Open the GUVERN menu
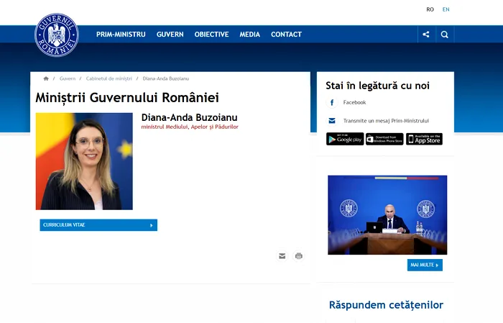This screenshot has height=323, width=503. click(170, 35)
